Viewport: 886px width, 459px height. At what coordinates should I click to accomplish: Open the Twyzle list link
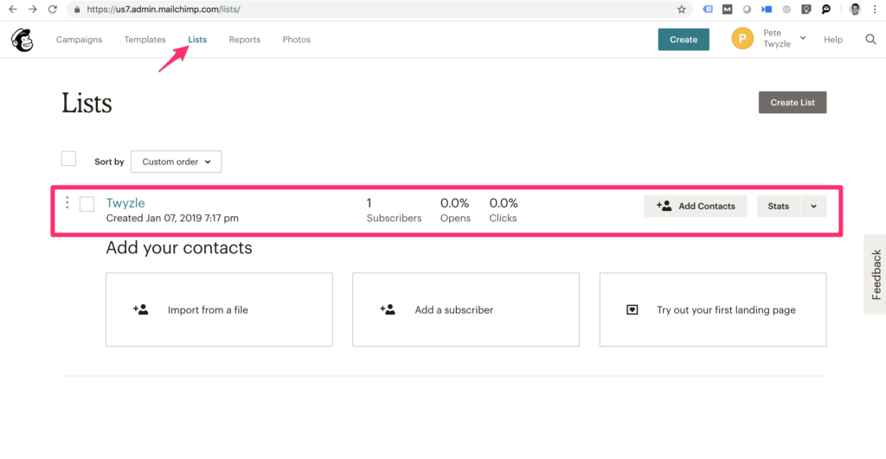(125, 203)
